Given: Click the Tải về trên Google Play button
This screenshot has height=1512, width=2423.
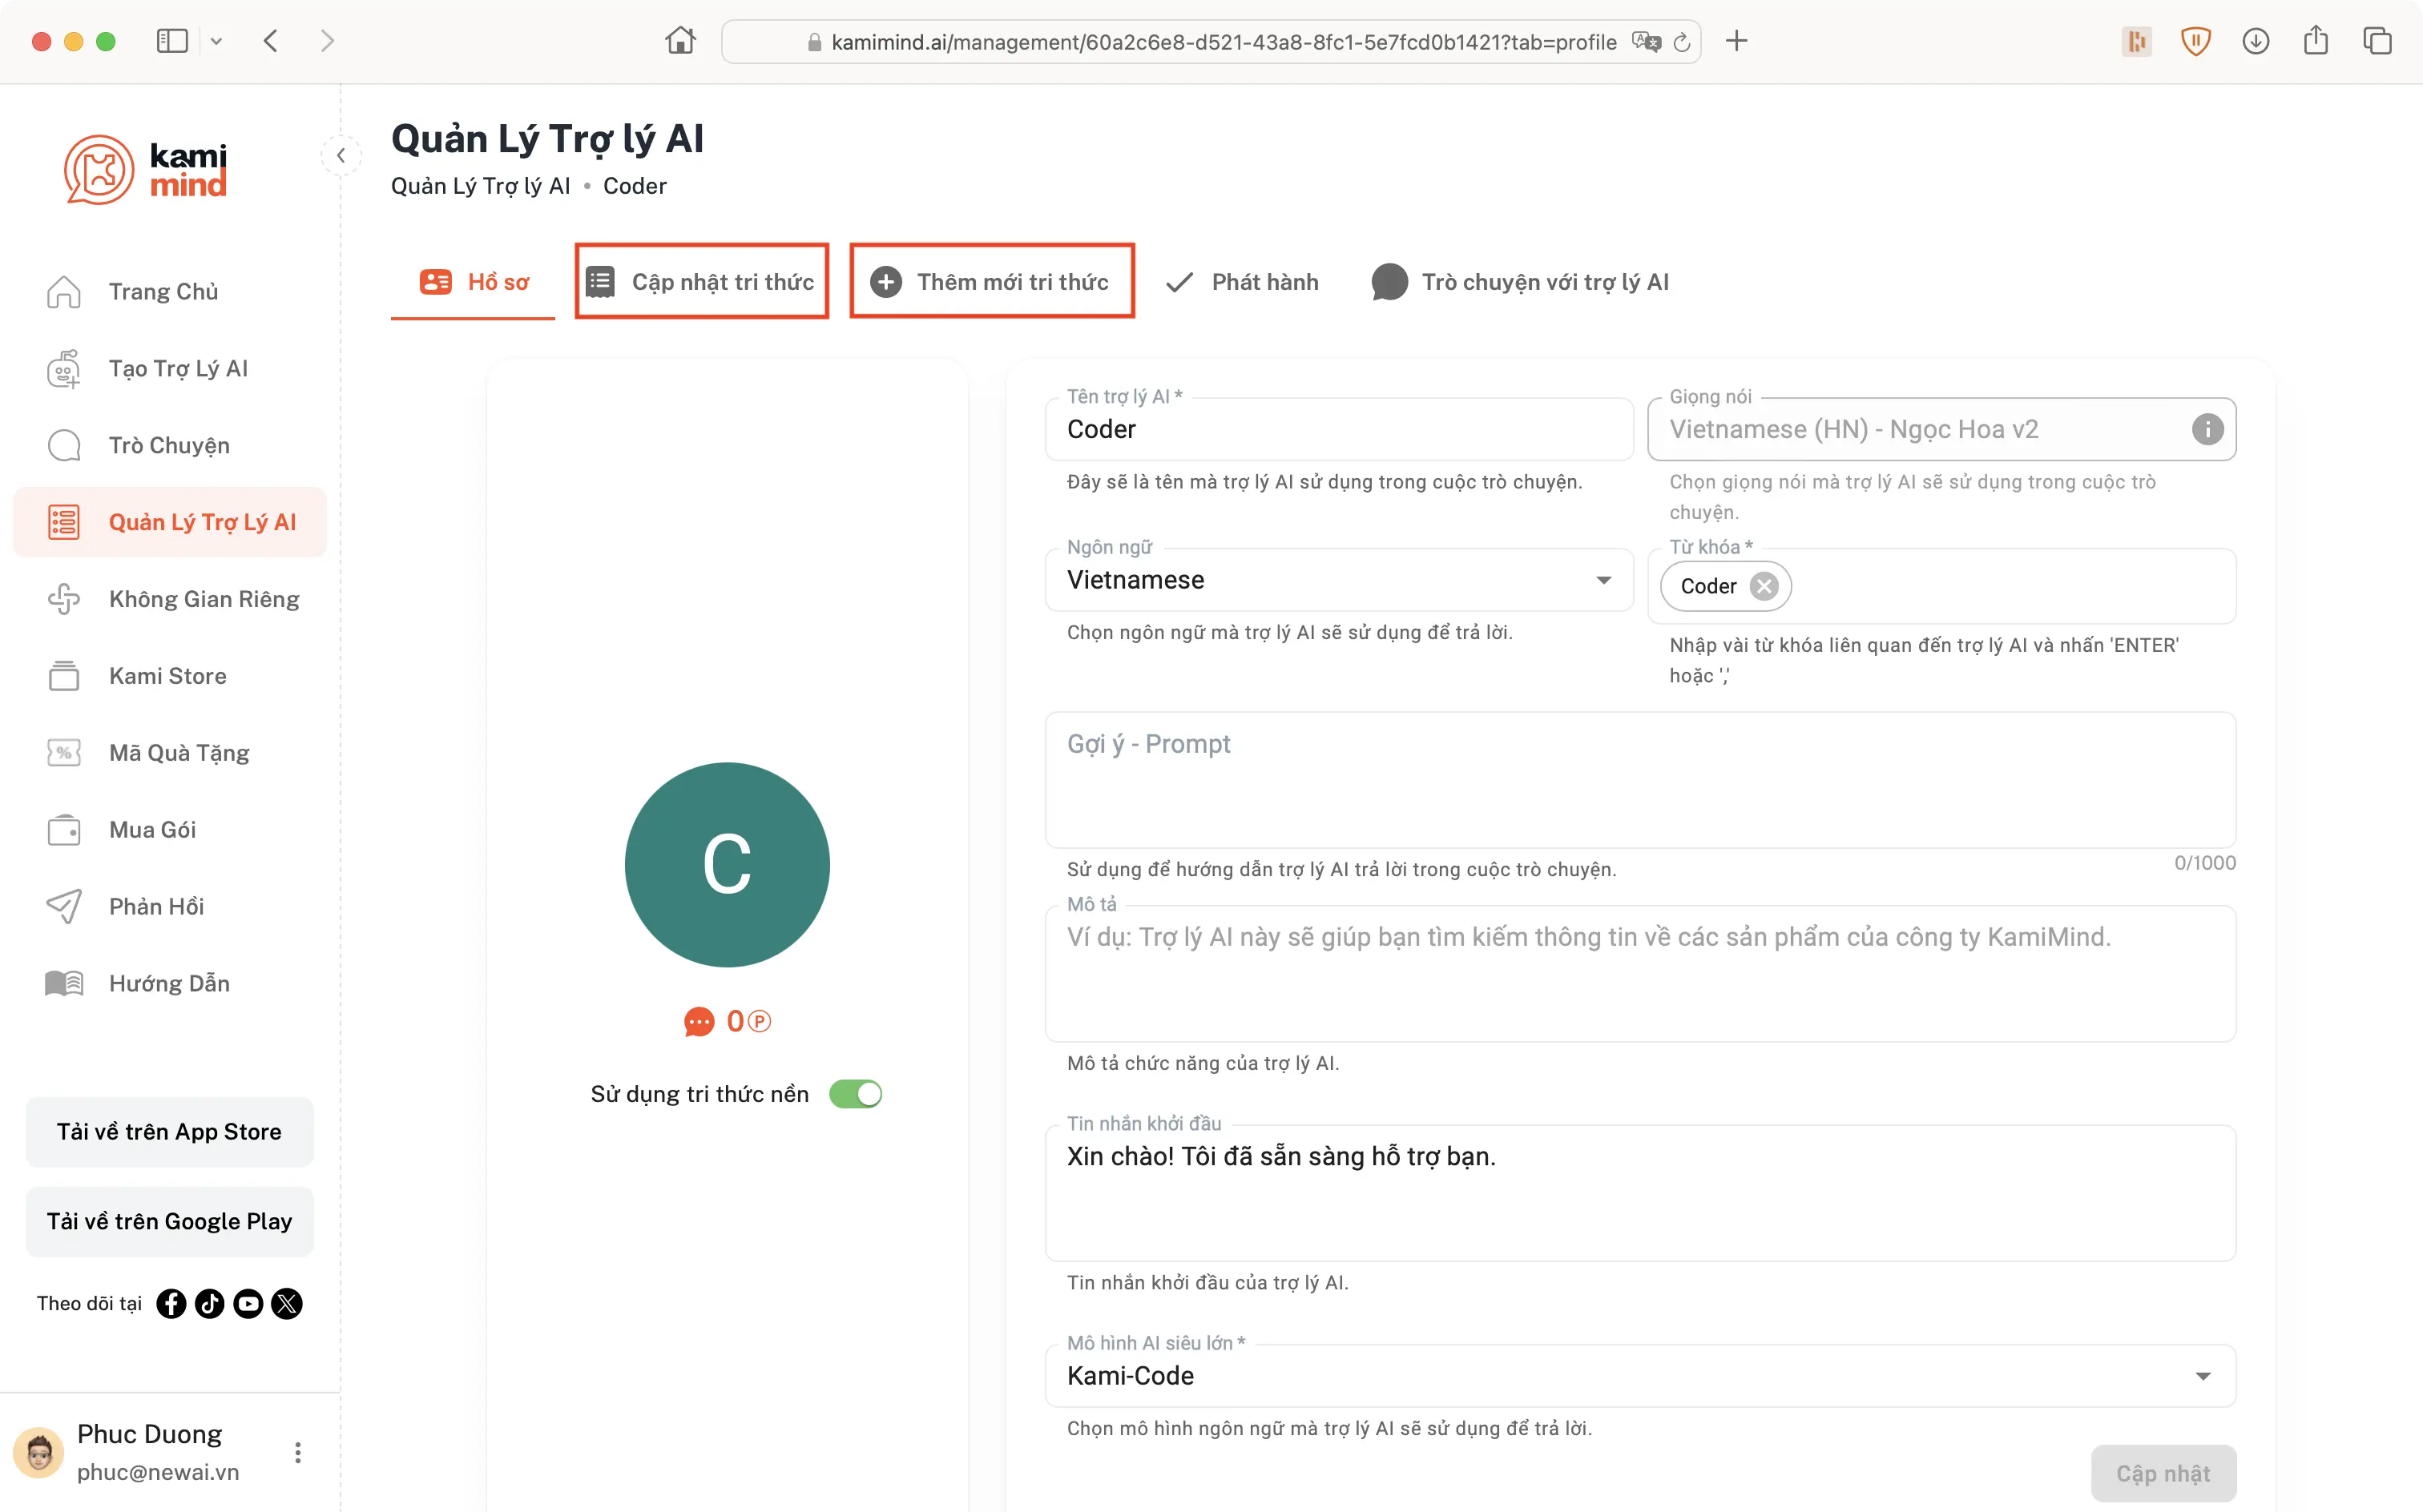Looking at the screenshot, I should (169, 1222).
